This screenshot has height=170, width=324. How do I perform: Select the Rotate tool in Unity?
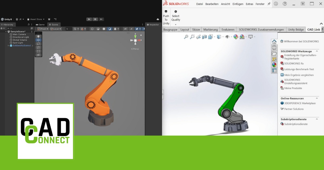click(x=38, y=44)
